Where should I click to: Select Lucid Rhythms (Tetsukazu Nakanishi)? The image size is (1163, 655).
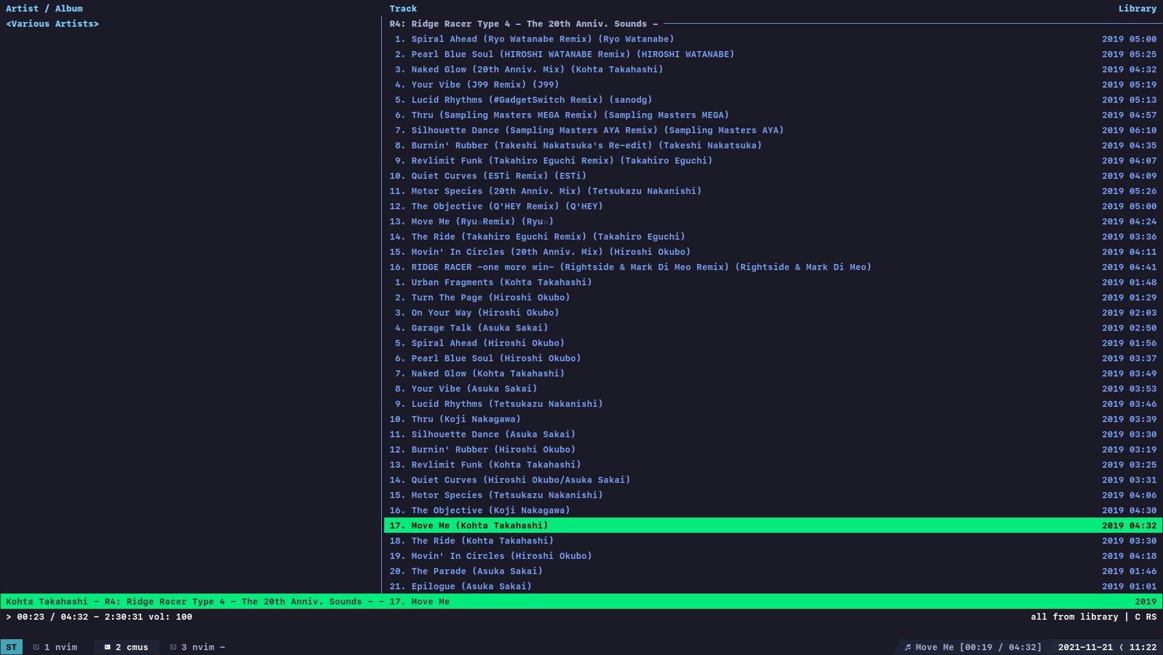(773, 404)
